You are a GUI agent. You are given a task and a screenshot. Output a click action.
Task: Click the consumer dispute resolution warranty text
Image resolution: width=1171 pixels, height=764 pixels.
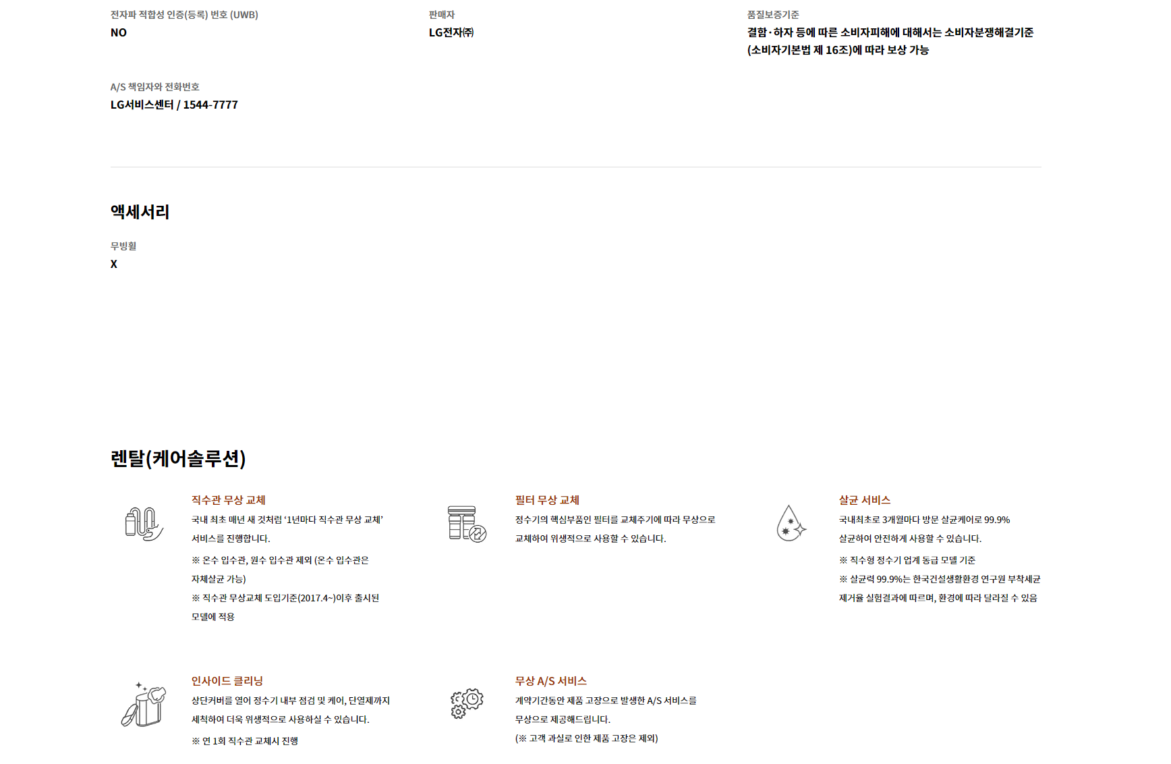890,41
